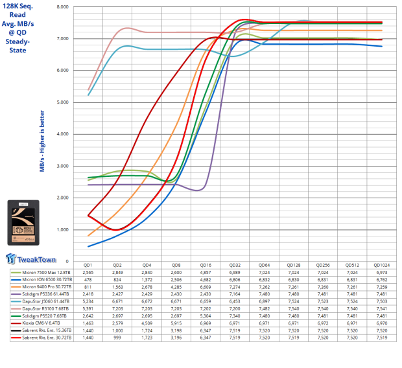Screen dimensions: 402x368
Task: Click the value 6,762 in Micron ION 6500 row
Action: [x=381, y=280]
